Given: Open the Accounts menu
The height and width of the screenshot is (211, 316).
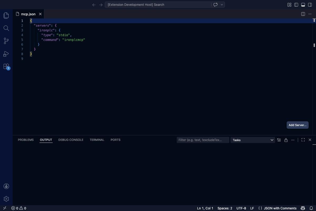Looking at the screenshot, I should [x=6, y=186].
